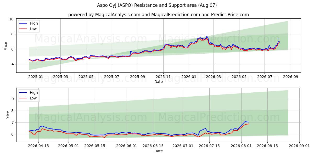The image size is (314, 157).
Task: Click the latest price point ending the bottom chart line
Action: 249,122
